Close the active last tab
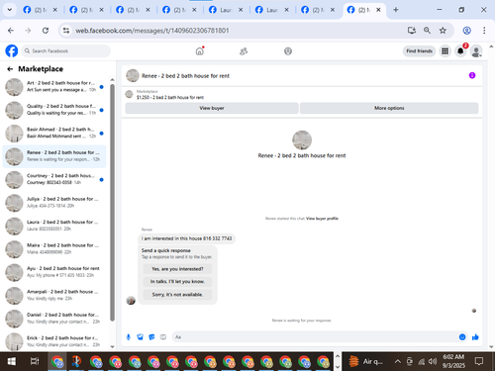This screenshot has height=371, width=495. pos(378,10)
